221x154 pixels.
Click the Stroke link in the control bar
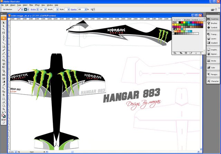(x=33, y=9)
